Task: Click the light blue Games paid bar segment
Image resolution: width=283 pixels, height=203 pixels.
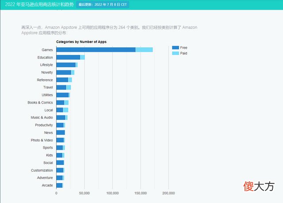Action: point(144,50)
